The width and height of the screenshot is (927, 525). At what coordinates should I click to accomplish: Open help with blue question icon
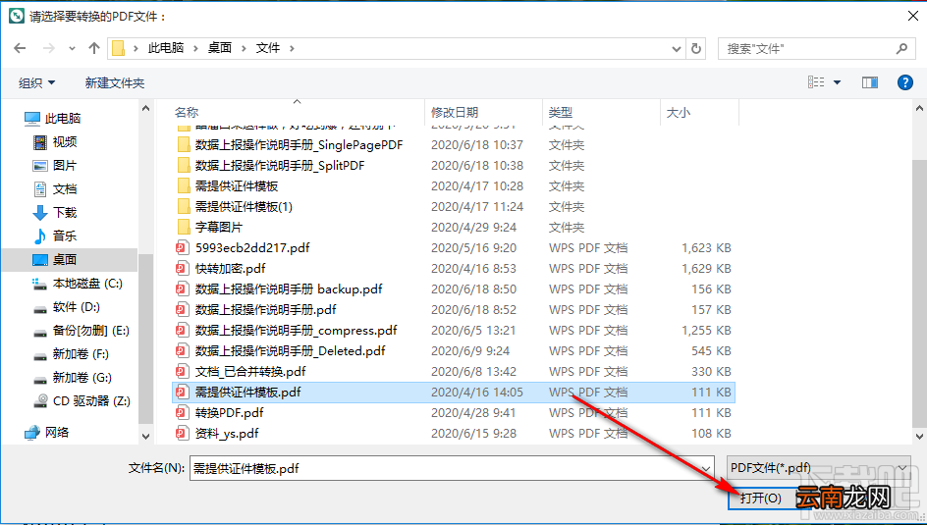(905, 82)
